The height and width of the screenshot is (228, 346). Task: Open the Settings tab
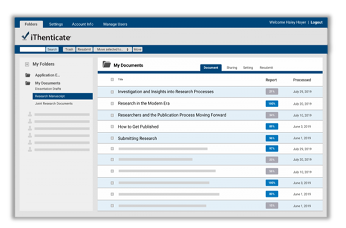(56, 24)
